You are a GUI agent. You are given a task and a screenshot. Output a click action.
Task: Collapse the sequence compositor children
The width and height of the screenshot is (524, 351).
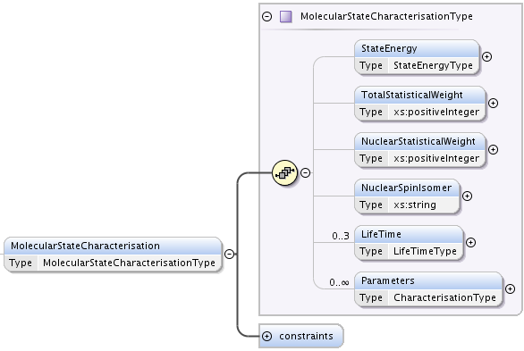(306, 173)
